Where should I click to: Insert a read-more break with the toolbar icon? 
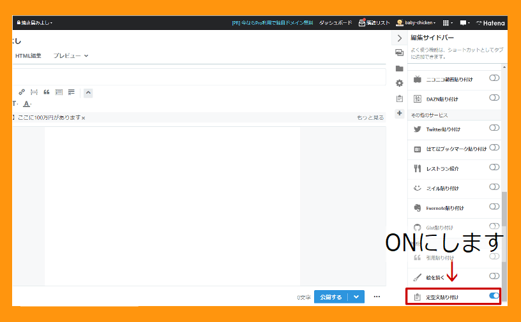tap(34, 92)
